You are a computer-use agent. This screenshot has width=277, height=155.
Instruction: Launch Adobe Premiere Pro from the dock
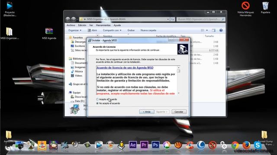(144, 145)
